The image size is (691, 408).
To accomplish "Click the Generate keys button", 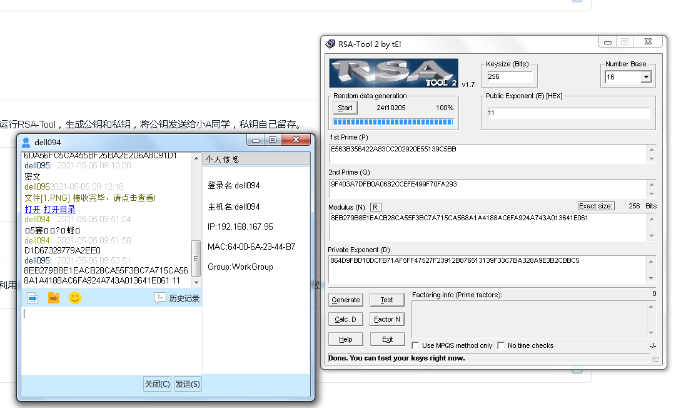I will coord(345,300).
